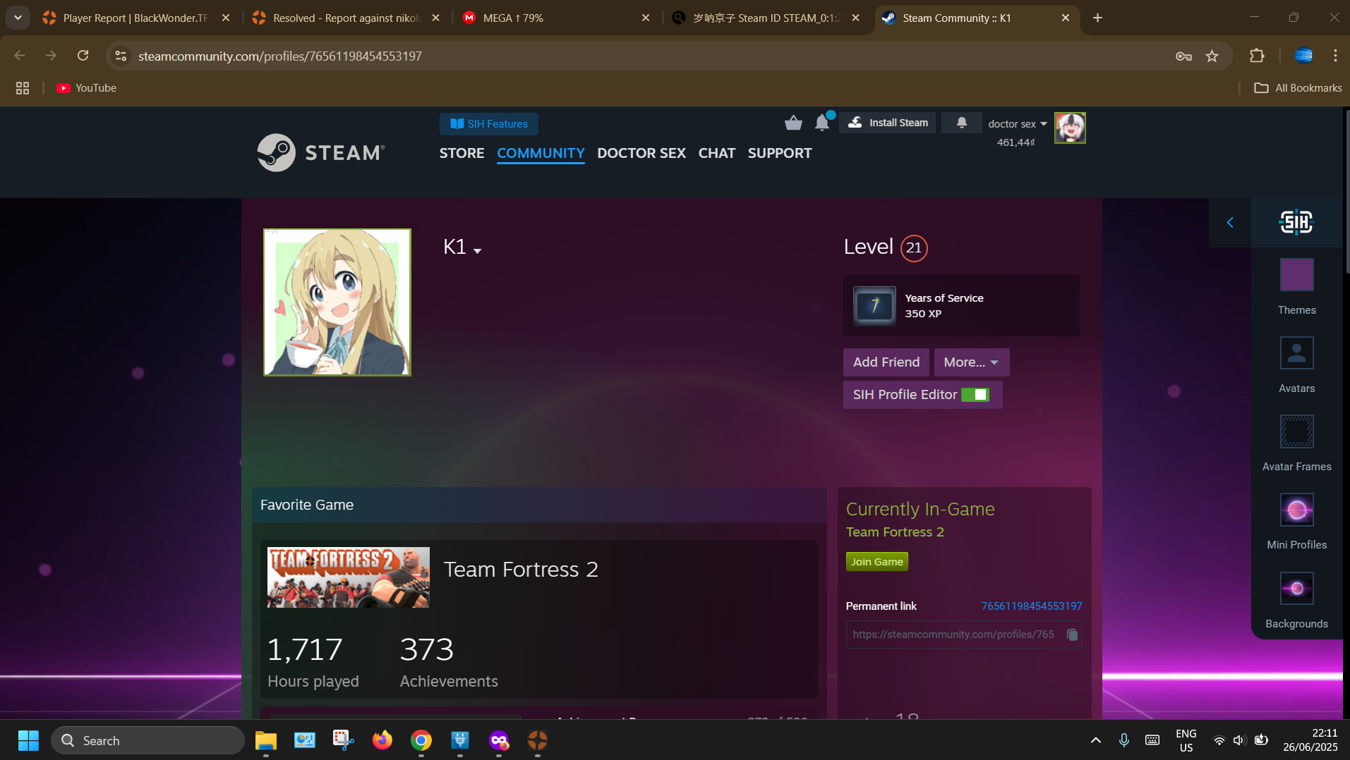
Task: Open the Mini Profiles section icon
Action: pyautogui.click(x=1296, y=510)
